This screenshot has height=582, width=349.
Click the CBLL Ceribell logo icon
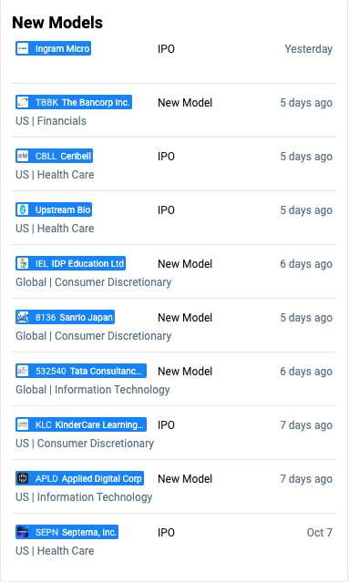pyautogui.click(x=23, y=157)
